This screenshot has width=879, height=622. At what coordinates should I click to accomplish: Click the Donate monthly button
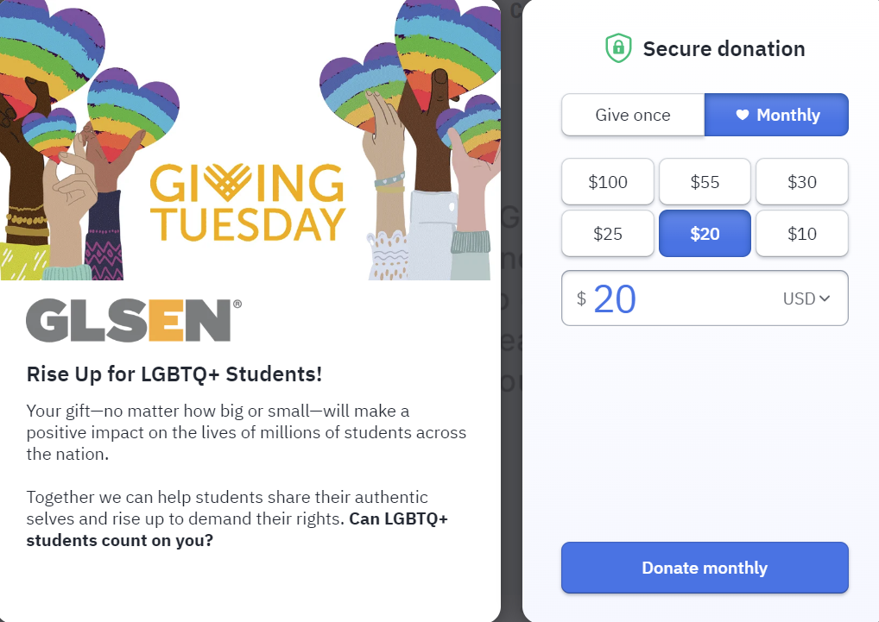point(705,568)
